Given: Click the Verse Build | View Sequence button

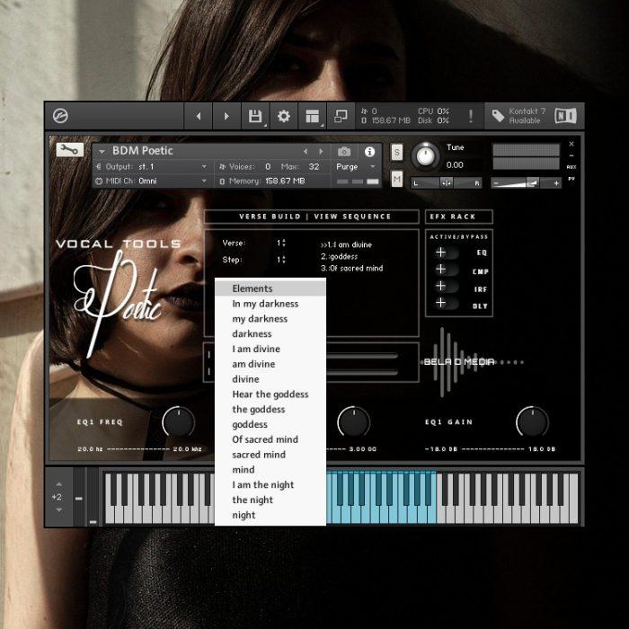Looking at the screenshot, I should tap(312, 217).
